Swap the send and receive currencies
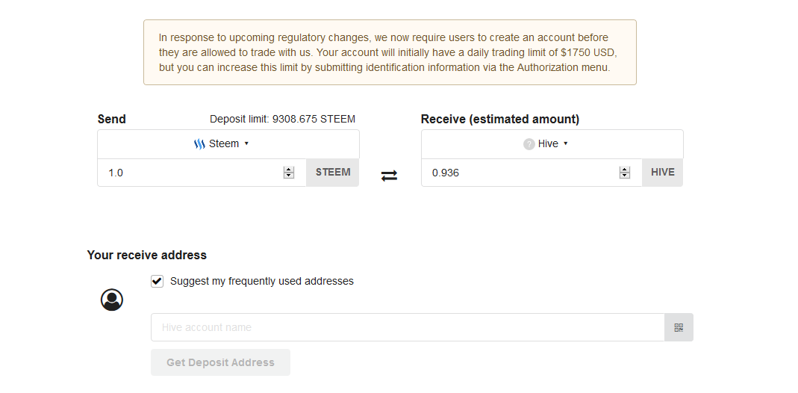This screenshot has width=798, height=393. (x=389, y=176)
